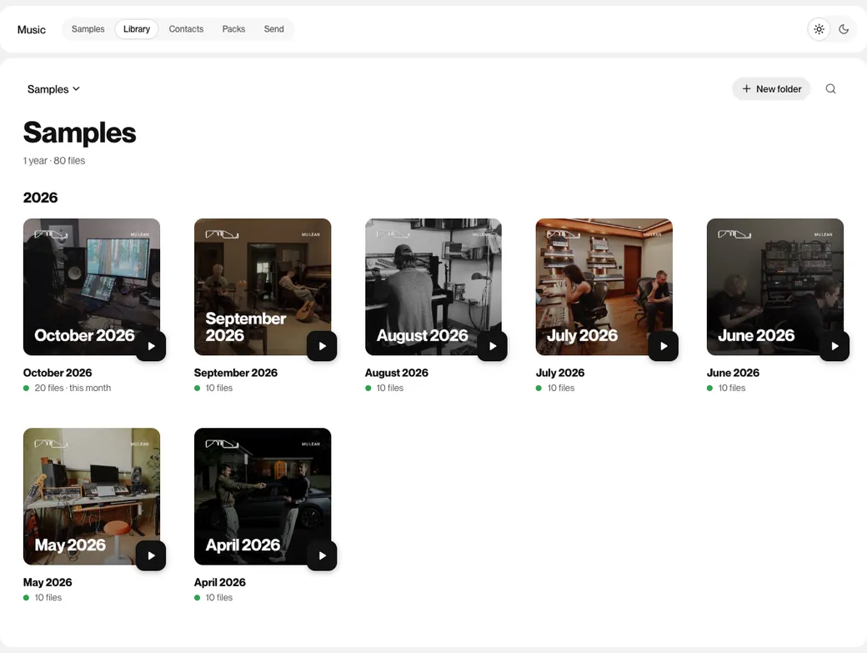The height and width of the screenshot is (653, 867).
Task: Play the May 2026 sample folder
Action: point(151,555)
